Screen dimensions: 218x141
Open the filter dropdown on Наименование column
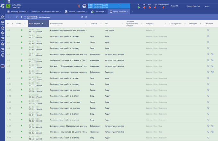tap(86, 24)
